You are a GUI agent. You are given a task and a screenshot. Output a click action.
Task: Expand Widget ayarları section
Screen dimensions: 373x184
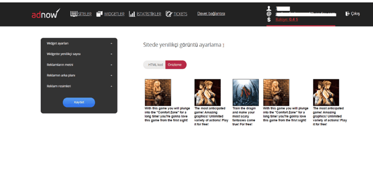79,43
